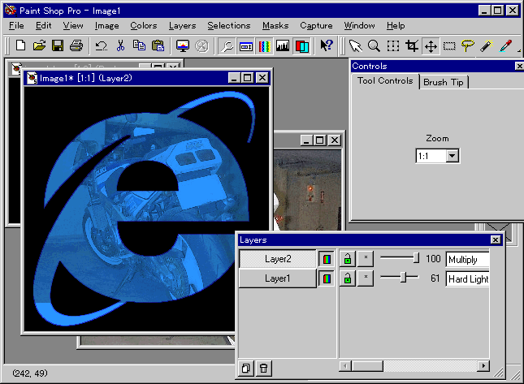Viewport: 524px width, 384px height.
Task: Open a file with the folder icon
Action: click(x=39, y=45)
